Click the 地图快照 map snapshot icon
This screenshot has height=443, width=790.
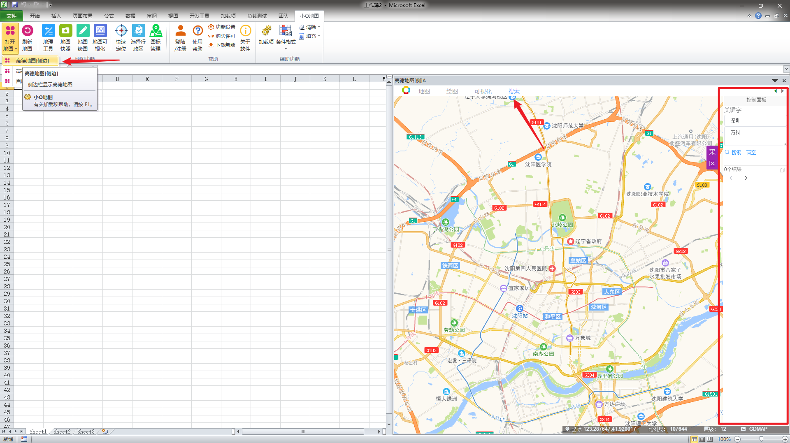click(x=65, y=38)
